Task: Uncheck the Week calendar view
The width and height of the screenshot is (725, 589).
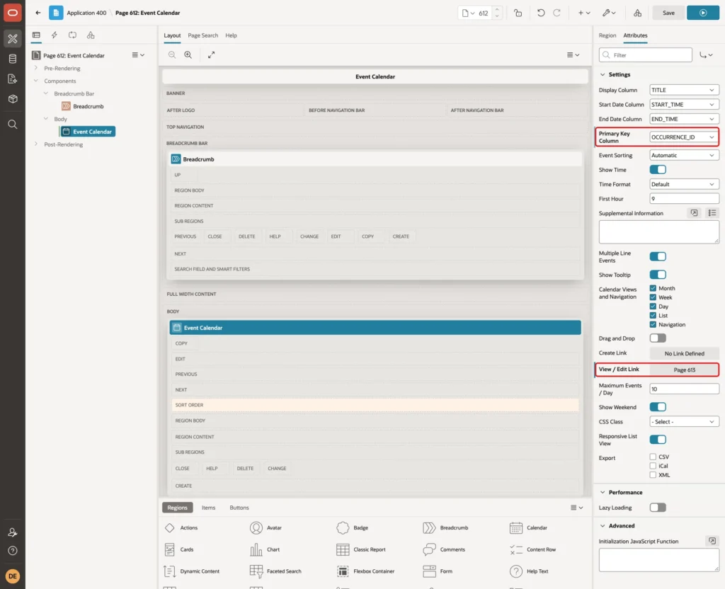Action: [x=653, y=297]
